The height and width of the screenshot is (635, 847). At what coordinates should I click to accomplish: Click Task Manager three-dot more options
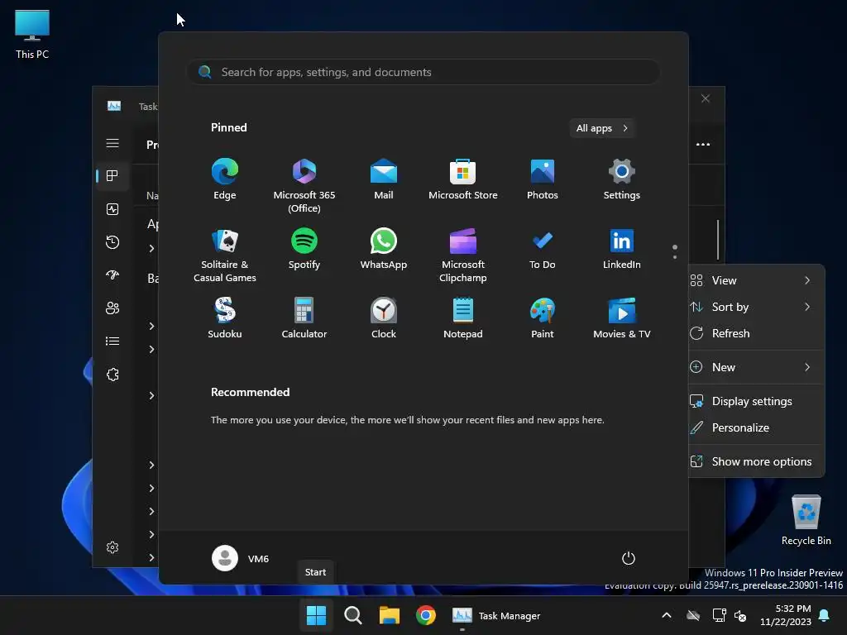(x=703, y=144)
